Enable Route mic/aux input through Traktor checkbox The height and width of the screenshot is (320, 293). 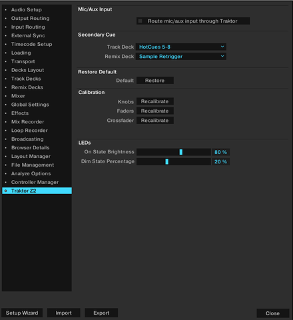[x=140, y=21]
